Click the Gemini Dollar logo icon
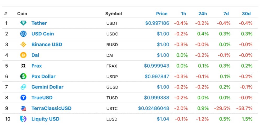The image size is (268, 127). coord(23,87)
